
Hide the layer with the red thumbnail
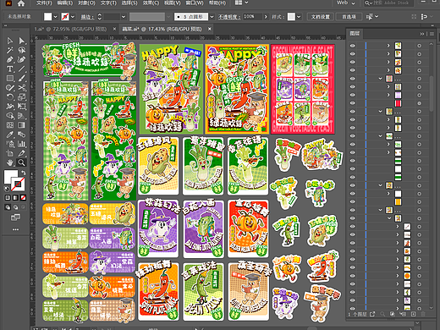[353, 103]
